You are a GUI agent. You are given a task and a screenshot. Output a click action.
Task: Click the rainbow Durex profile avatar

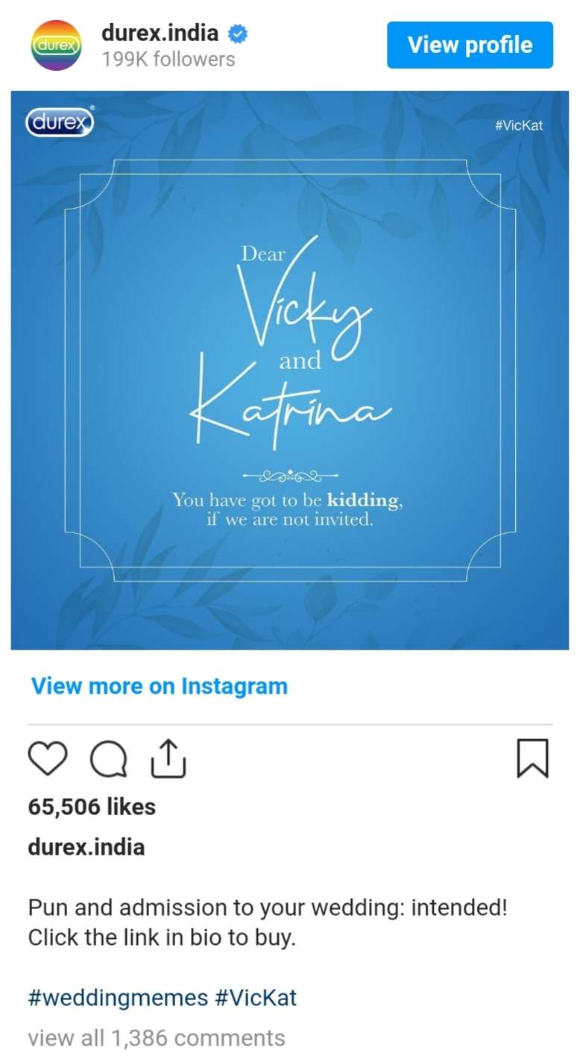(x=56, y=45)
